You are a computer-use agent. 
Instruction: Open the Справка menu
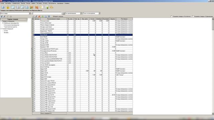pyautogui.click(x=67, y=3)
